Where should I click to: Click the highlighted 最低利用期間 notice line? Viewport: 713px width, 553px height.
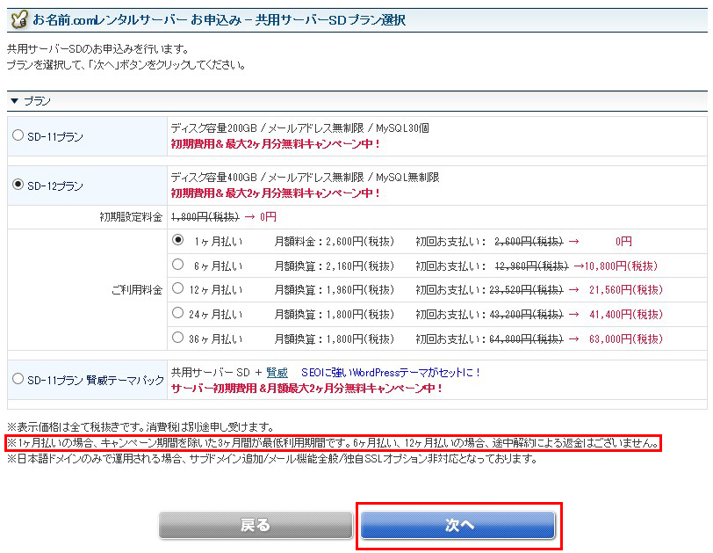pos(333,443)
